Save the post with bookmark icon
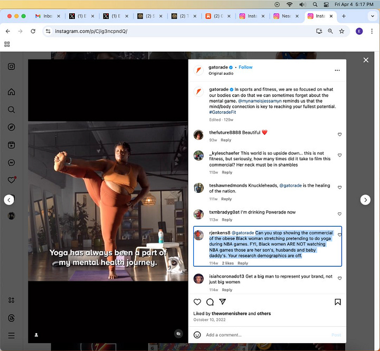This screenshot has height=351, width=380. coord(338,302)
